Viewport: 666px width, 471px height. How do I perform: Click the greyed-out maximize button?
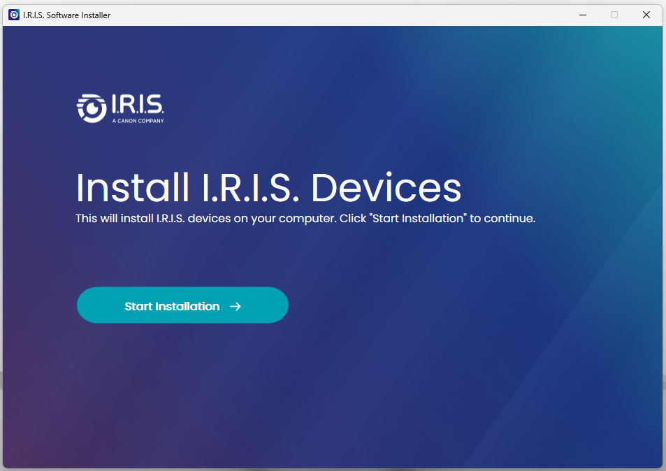tap(614, 15)
